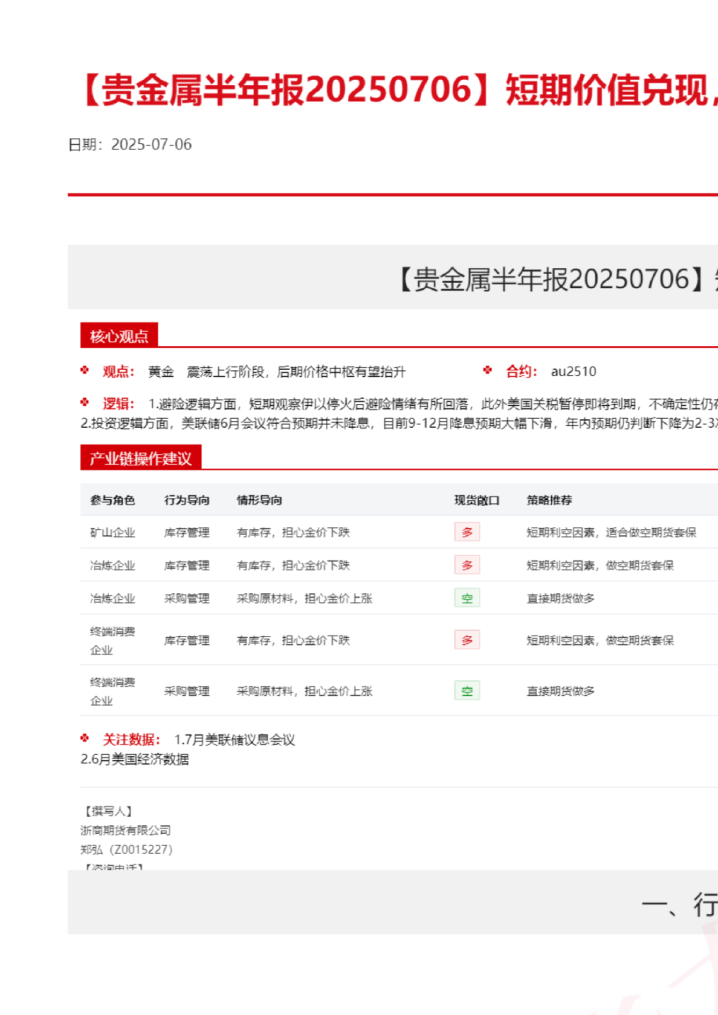718x1015 pixels.
Task: Click 浙商期货有限公司 author text
Action: coord(126,830)
